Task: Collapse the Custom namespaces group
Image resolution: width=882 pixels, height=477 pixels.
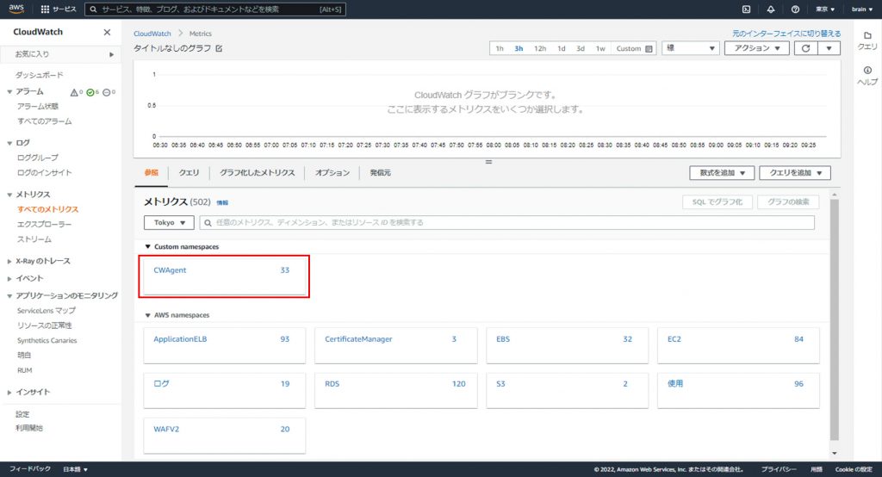Action: [148, 247]
